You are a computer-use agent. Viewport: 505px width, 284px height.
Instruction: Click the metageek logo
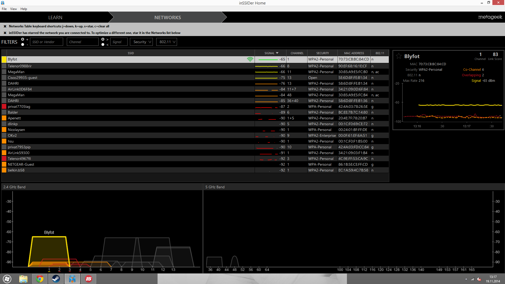490,17
